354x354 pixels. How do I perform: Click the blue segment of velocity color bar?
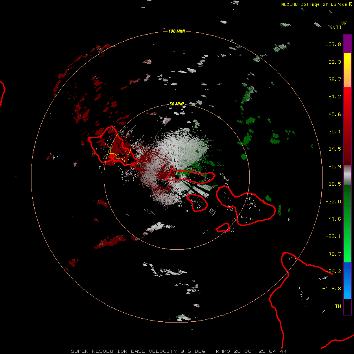point(347,280)
